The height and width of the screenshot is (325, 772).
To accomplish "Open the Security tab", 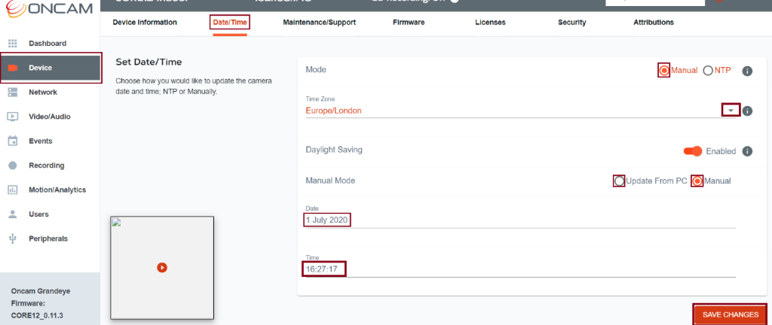I will coord(572,22).
